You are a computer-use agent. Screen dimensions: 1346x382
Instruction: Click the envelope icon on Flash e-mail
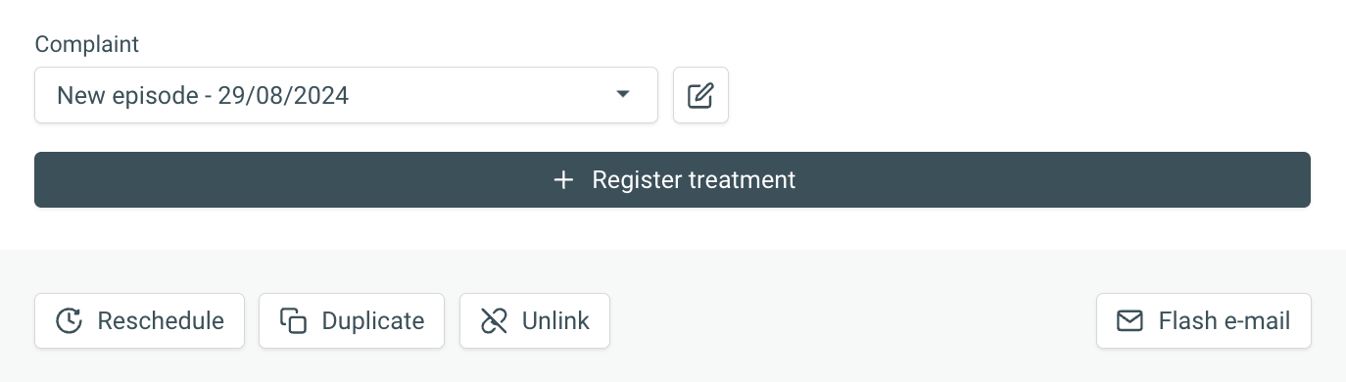pyautogui.click(x=1130, y=321)
